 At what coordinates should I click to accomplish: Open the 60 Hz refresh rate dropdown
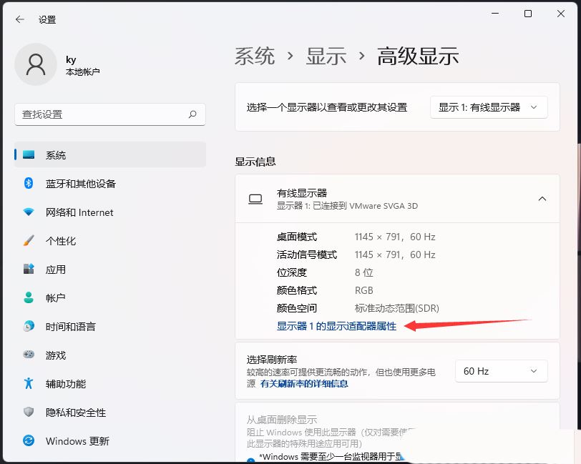(501, 371)
